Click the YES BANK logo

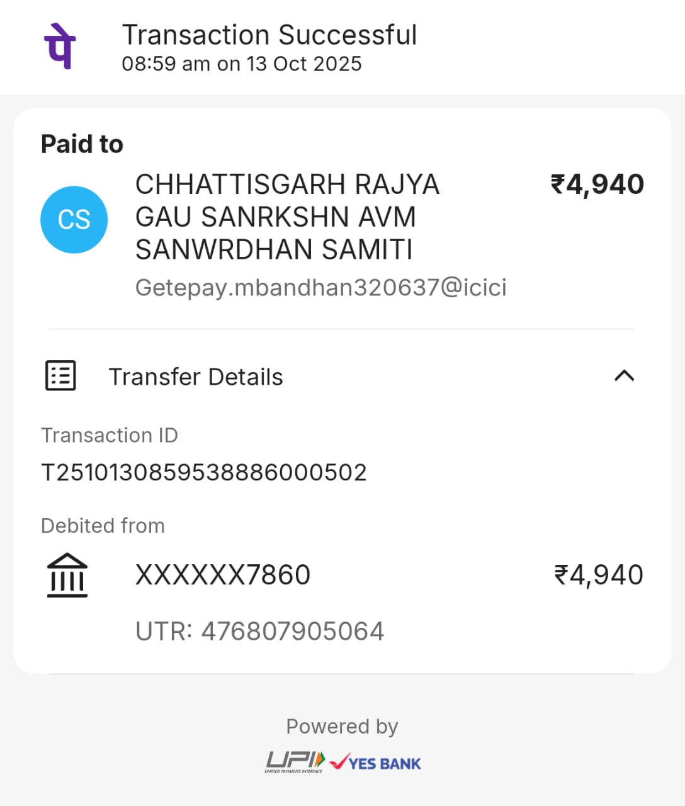pyautogui.click(x=376, y=763)
